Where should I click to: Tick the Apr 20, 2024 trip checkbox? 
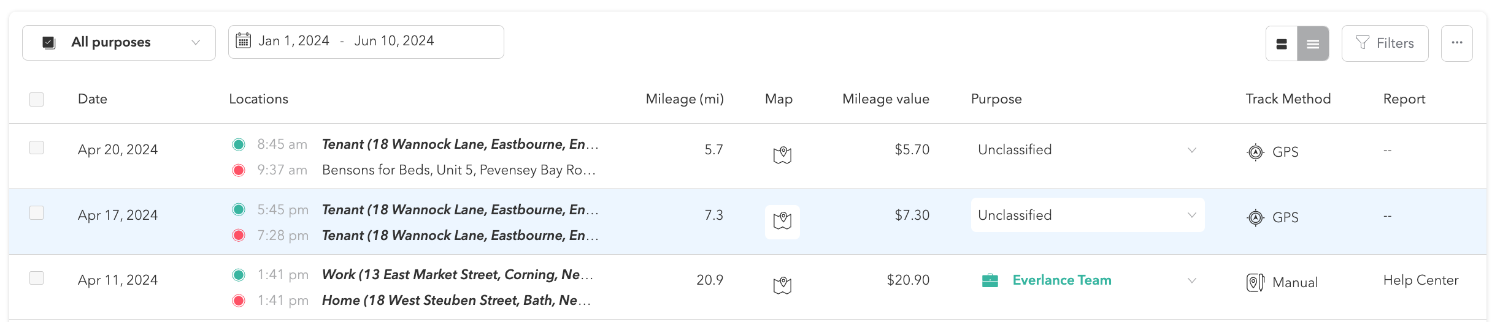click(37, 148)
